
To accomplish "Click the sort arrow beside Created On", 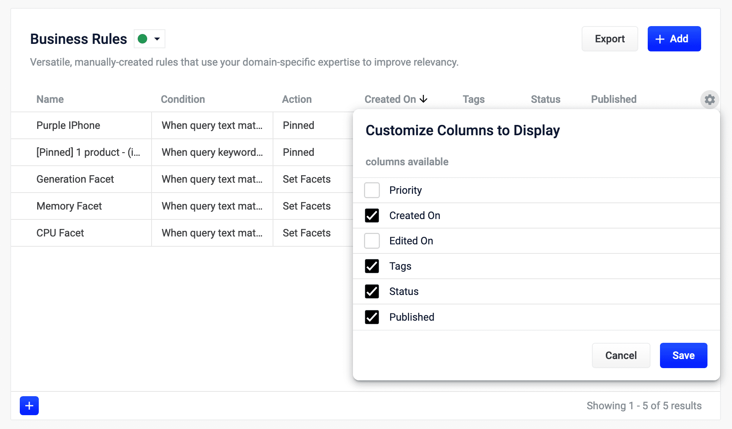I will click(424, 99).
